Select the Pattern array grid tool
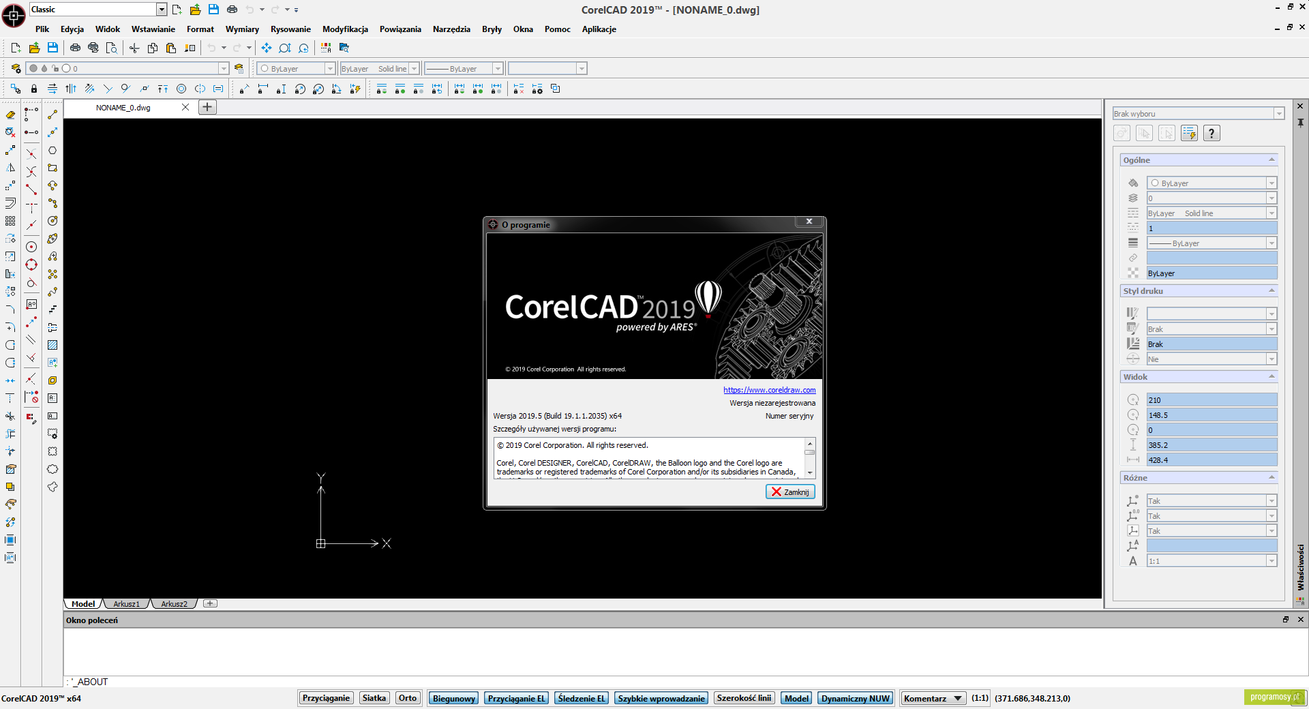The width and height of the screenshot is (1309, 709). (10, 221)
